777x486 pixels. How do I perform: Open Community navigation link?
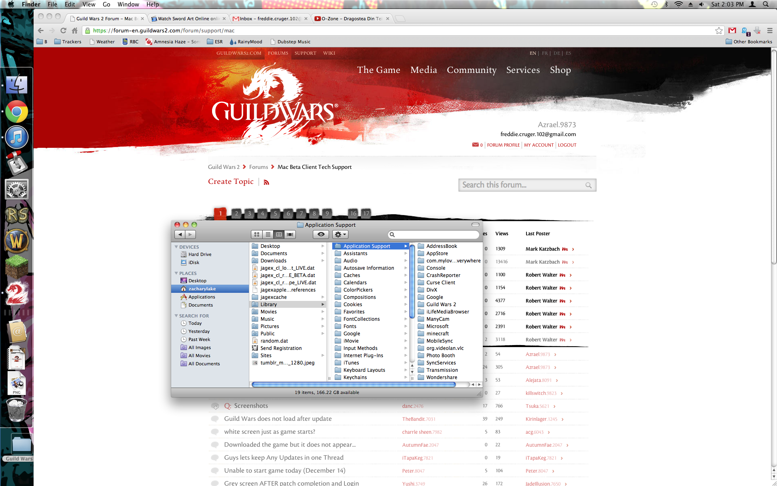(471, 70)
